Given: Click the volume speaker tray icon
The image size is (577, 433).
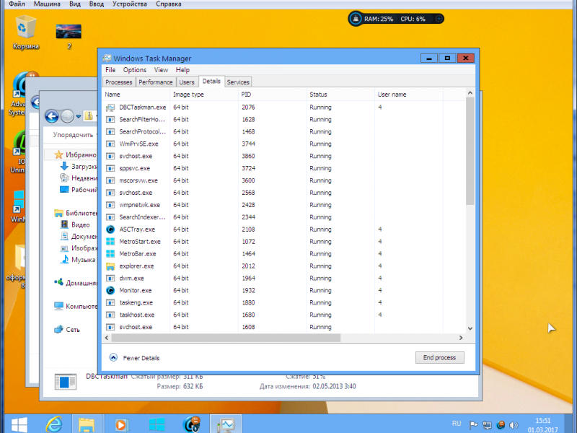Looking at the screenshot, I should coord(514,425).
